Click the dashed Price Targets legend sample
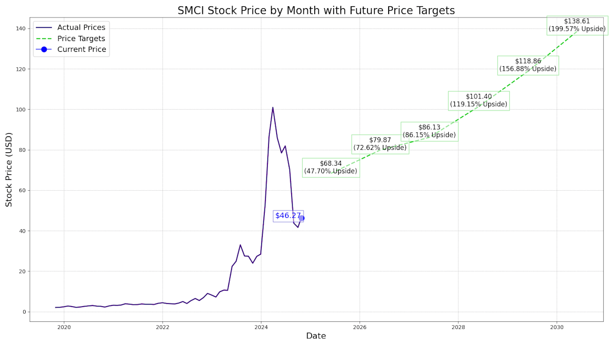This screenshot has width=616, height=346. pos(44,39)
